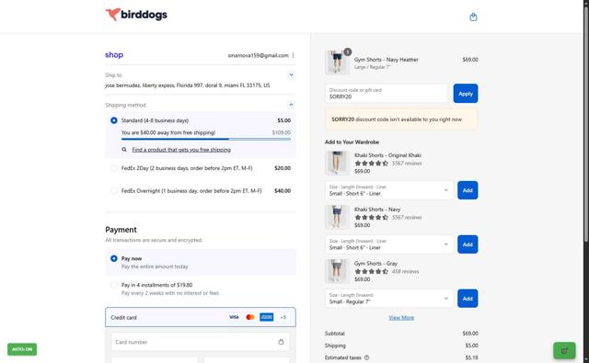
Task: Click Khaki Shorts Navy thumbnail
Action: pos(337,217)
